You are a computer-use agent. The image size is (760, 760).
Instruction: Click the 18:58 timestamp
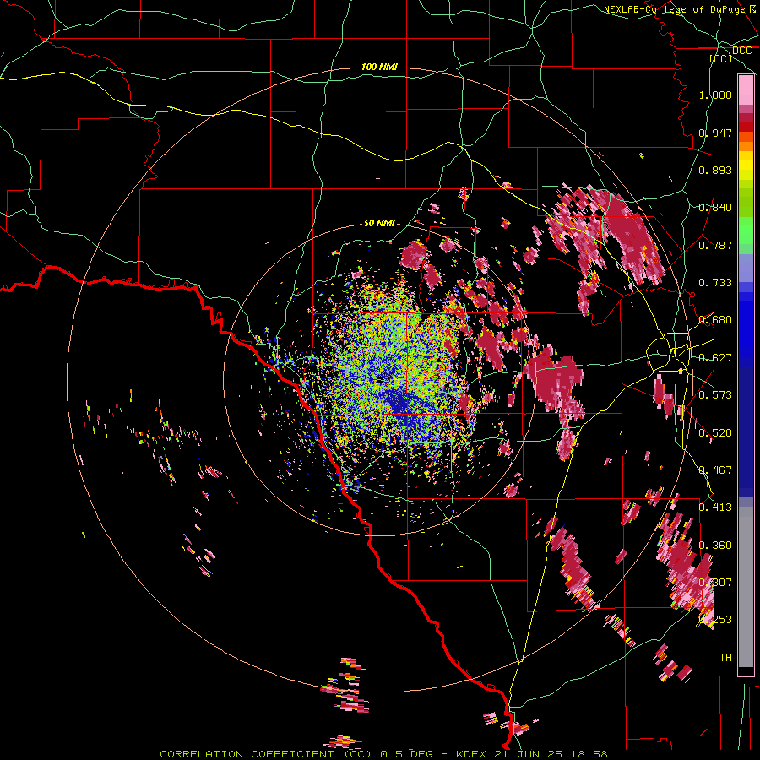589,754
